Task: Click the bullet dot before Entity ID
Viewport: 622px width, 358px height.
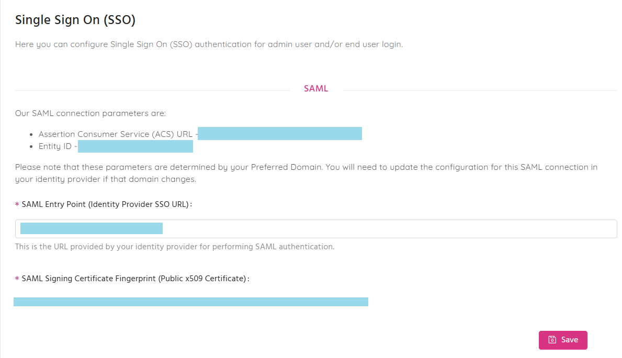Action: (31, 147)
